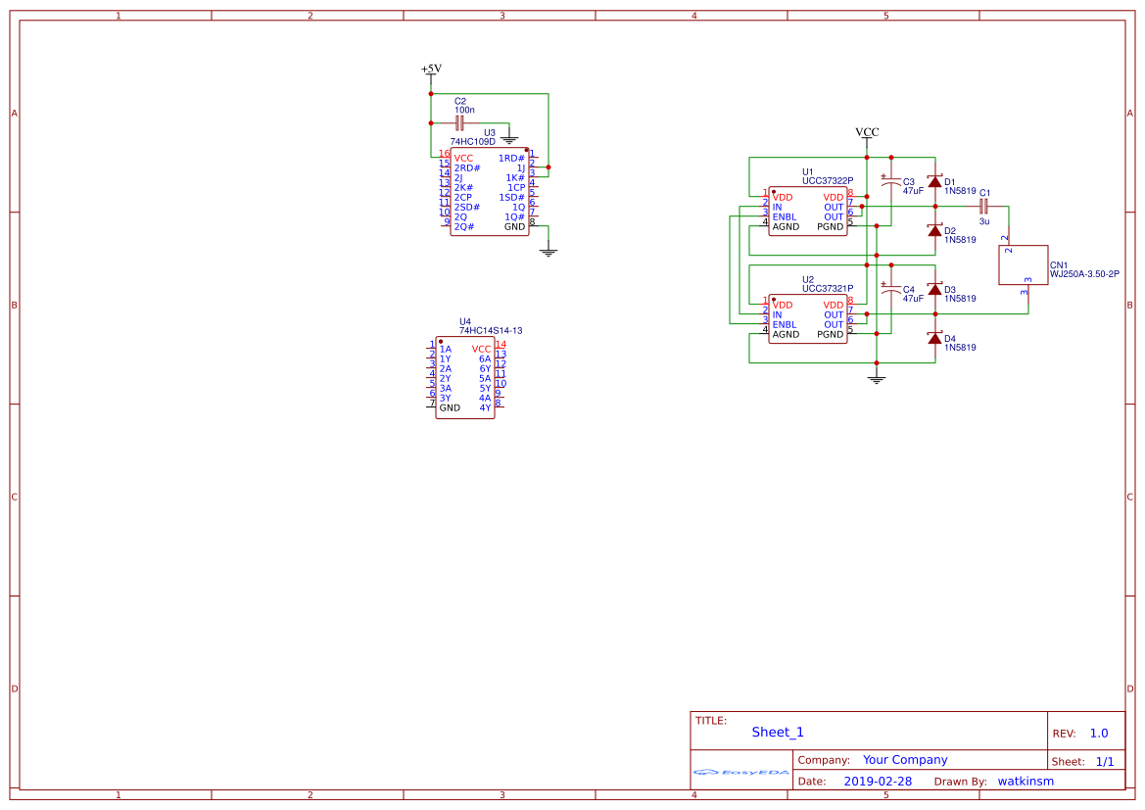Click the ground symbol below the U3 GND pin
This screenshot has width=1145, height=810.
[549, 251]
